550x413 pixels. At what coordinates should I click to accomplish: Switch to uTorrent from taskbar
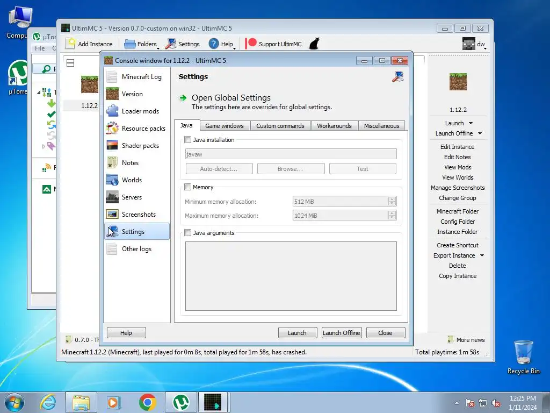pos(181,402)
